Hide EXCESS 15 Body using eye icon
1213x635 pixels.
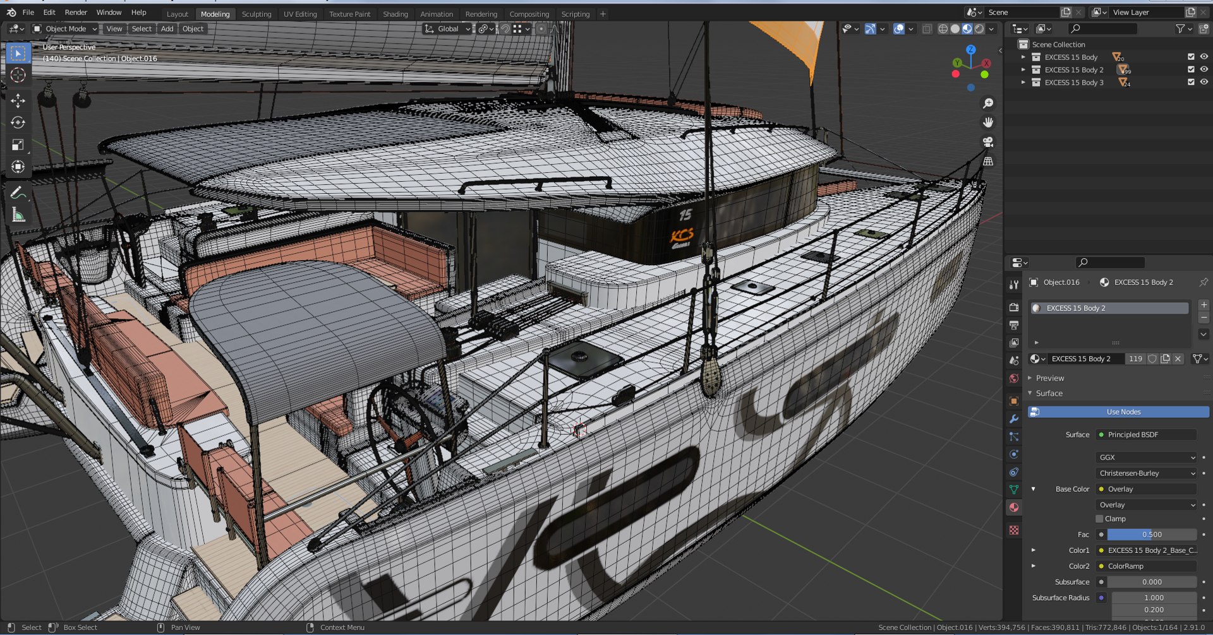coord(1204,57)
